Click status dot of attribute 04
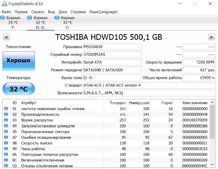This screenshot has height=169, width=218. pyautogui.click(x=6, y=126)
